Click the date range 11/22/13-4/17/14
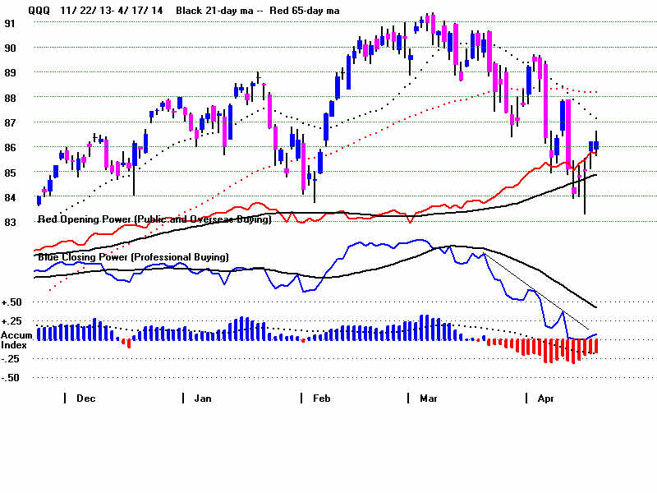 point(112,11)
